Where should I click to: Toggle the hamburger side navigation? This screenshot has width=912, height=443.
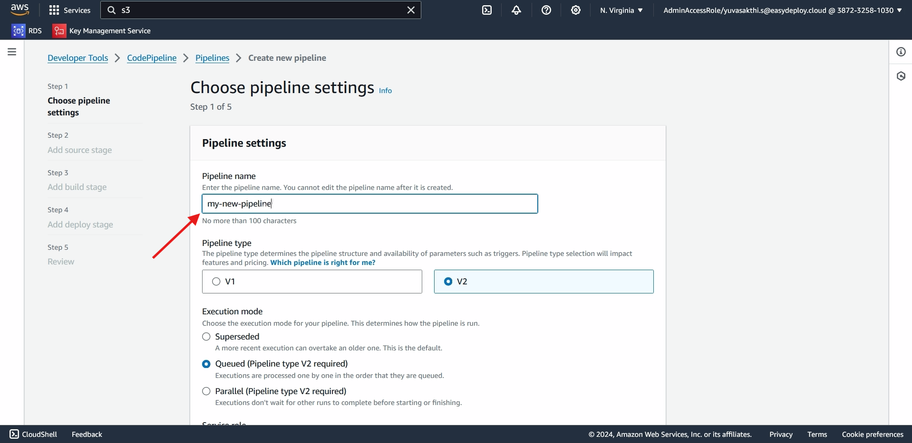12,52
